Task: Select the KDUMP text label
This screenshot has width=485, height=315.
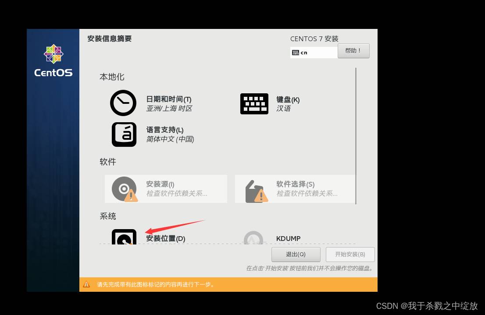Action: (x=288, y=239)
